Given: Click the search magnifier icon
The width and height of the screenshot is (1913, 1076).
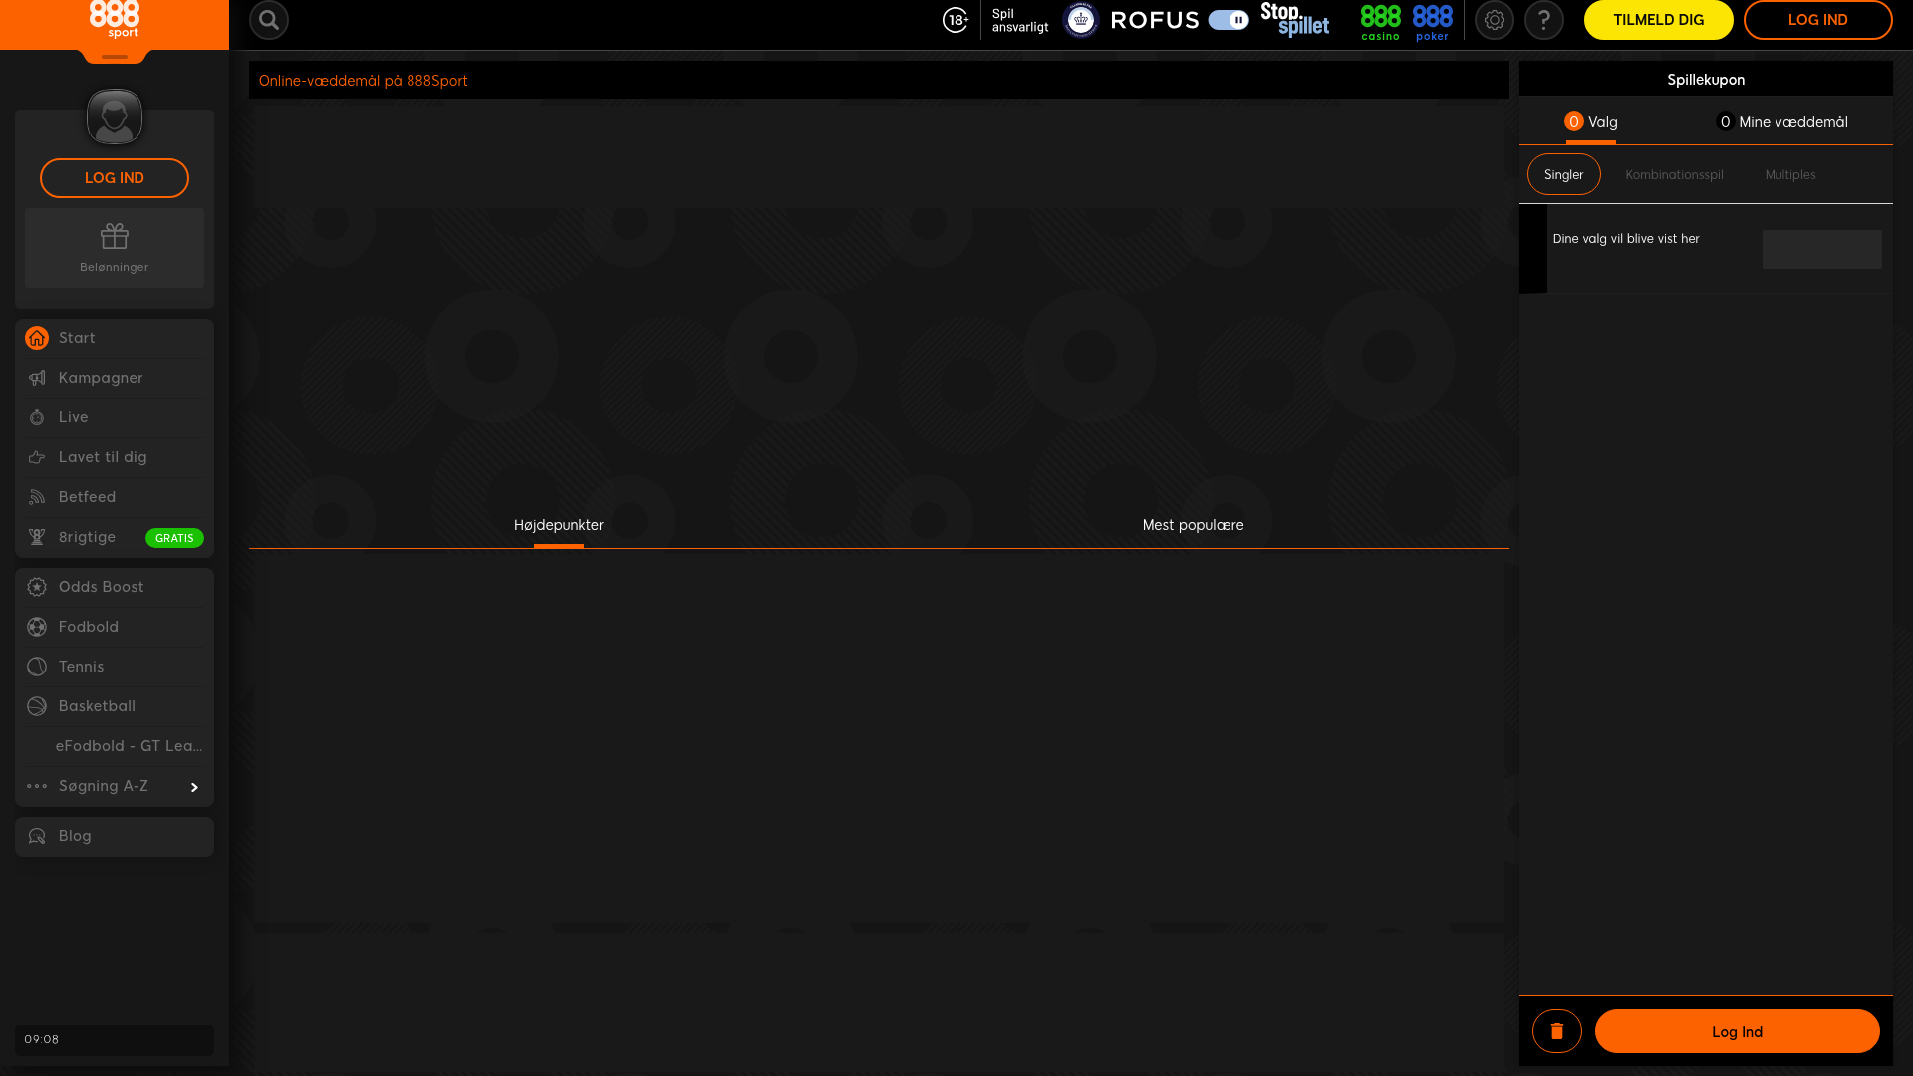Looking at the screenshot, I should click(x=268, y=20).
